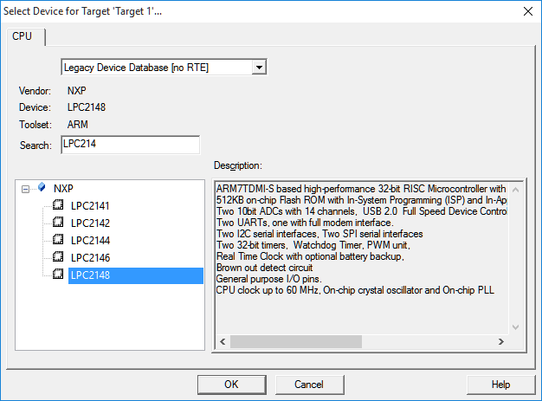
Task: Select LPC2146 in the device tree
Action: (90, 258)
